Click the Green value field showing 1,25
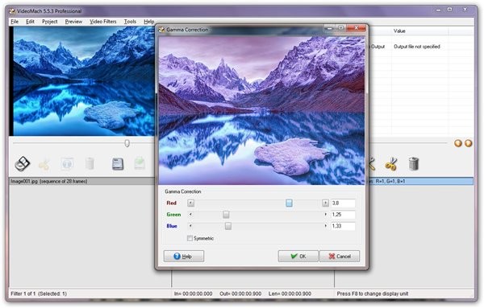Viewport: 484px width, 308px height. point(343,215)
